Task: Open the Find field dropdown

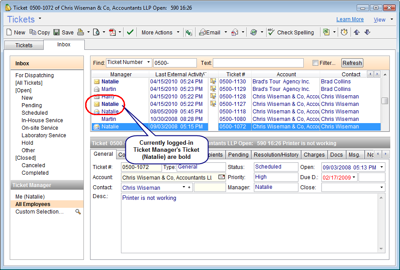Action: coord(148,63)
